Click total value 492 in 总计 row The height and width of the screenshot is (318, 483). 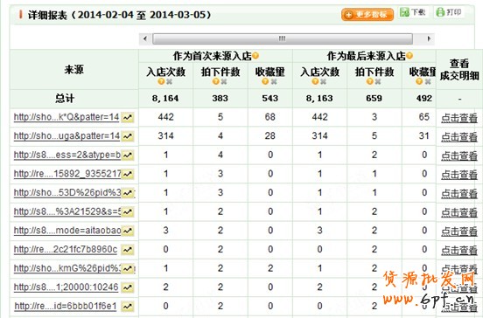point(424,99)
